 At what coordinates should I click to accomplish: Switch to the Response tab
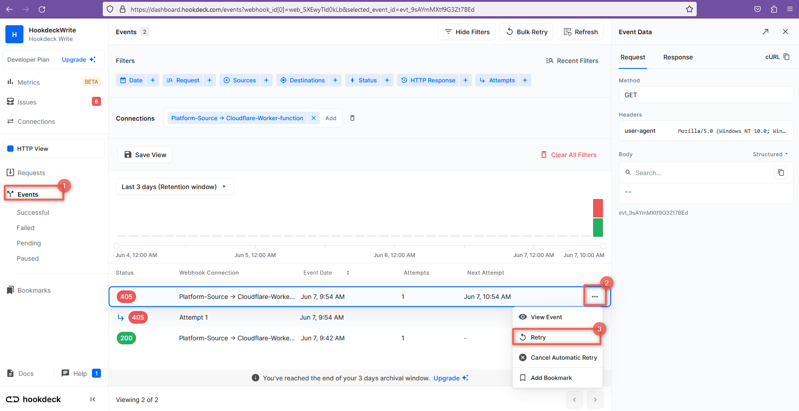[x=678, y=57]
